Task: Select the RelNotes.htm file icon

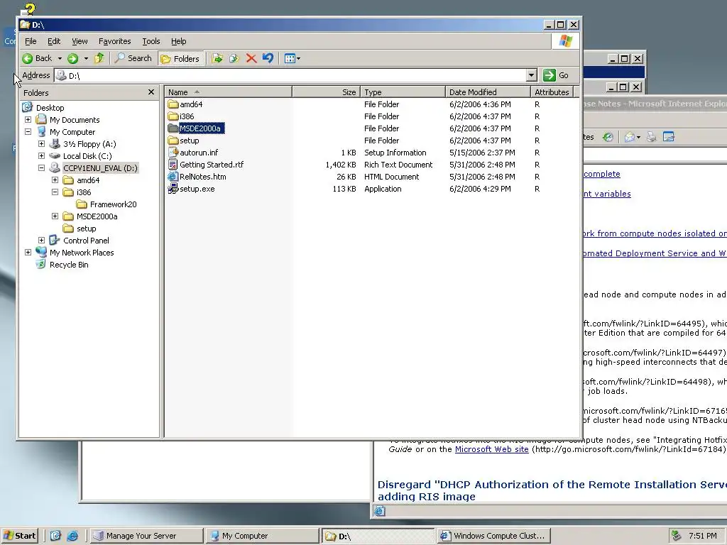Action: pyautogui.click(x=173, y=177)
